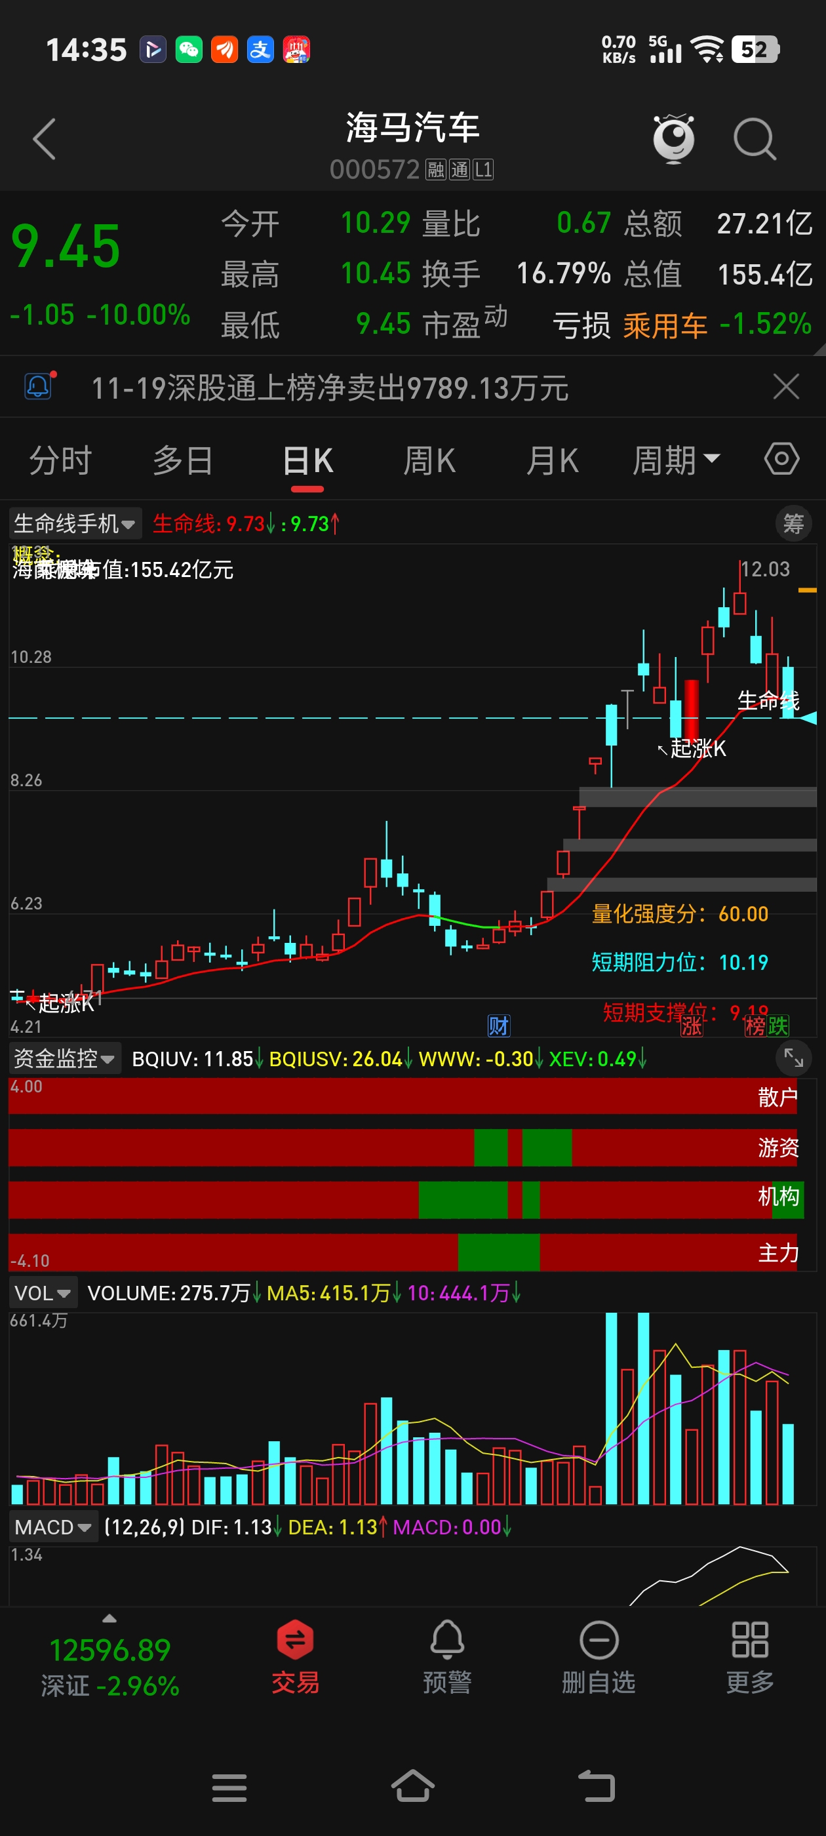Tap the back arrow icon
This screenshot has width=826, height=1836.
(44, 138)
